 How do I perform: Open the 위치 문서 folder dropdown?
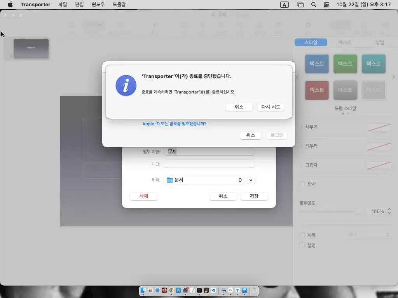pos(204,180)
